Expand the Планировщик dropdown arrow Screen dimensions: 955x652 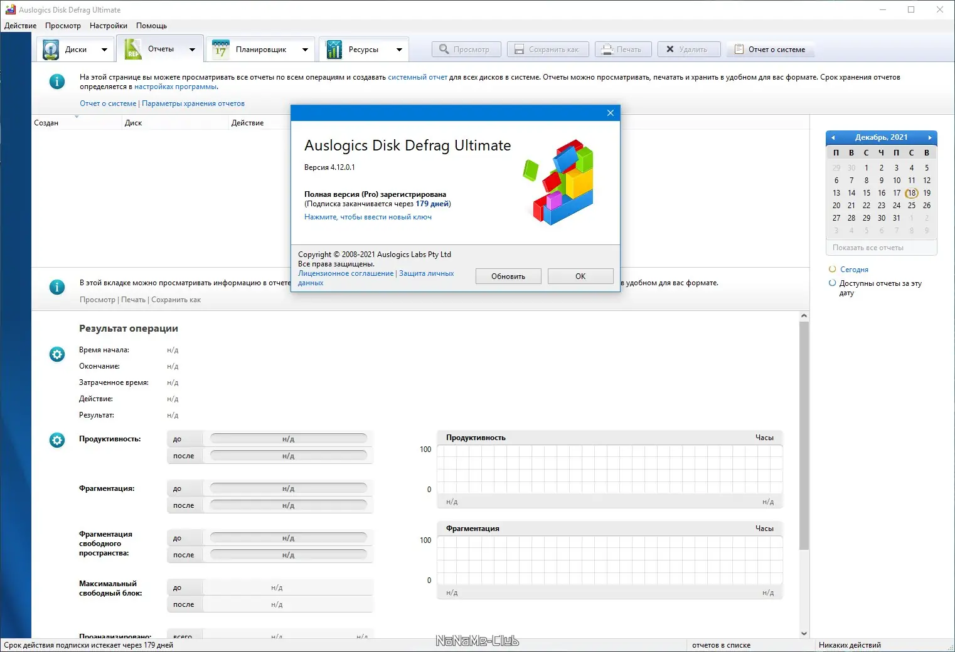(x=305, y=50)
